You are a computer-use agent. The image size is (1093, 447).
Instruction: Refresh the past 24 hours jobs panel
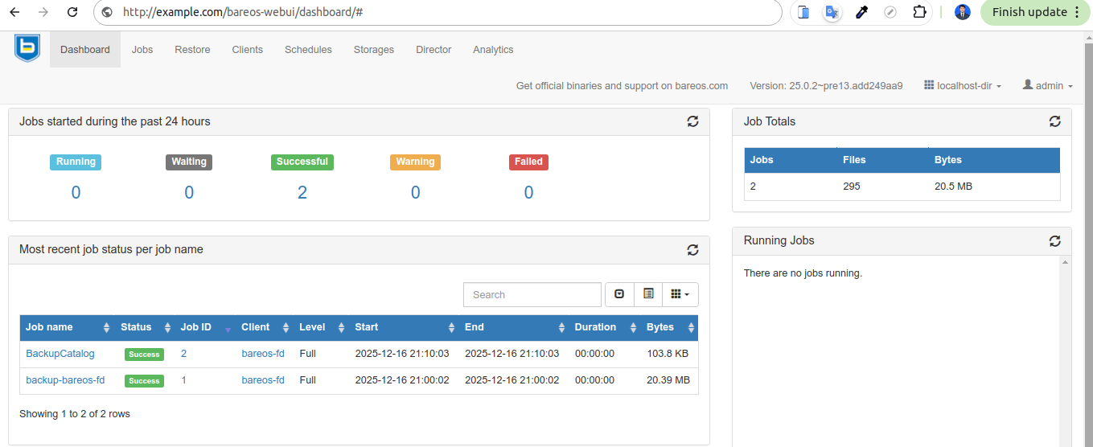click(x=692, y=121)
